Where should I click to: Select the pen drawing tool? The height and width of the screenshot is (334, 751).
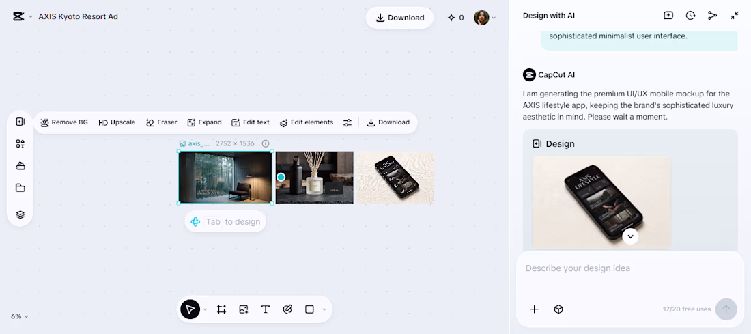(x=287, y=309)
